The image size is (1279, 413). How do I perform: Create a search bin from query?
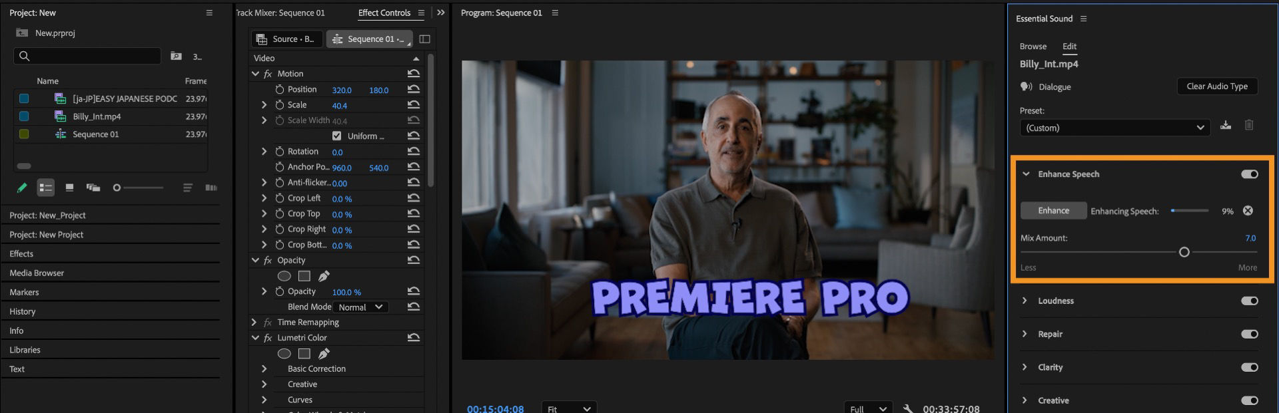(x=176, y=57)
